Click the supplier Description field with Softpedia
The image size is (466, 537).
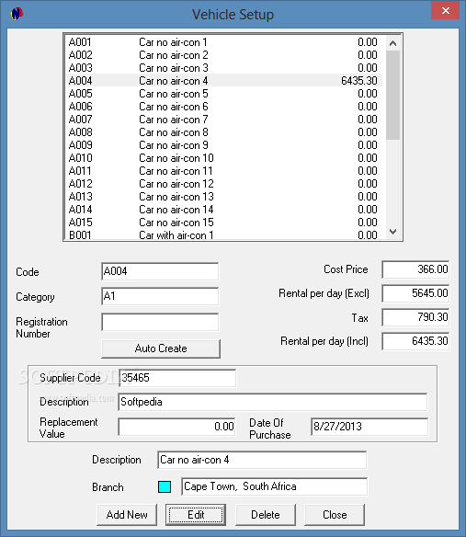coord(273,402)
